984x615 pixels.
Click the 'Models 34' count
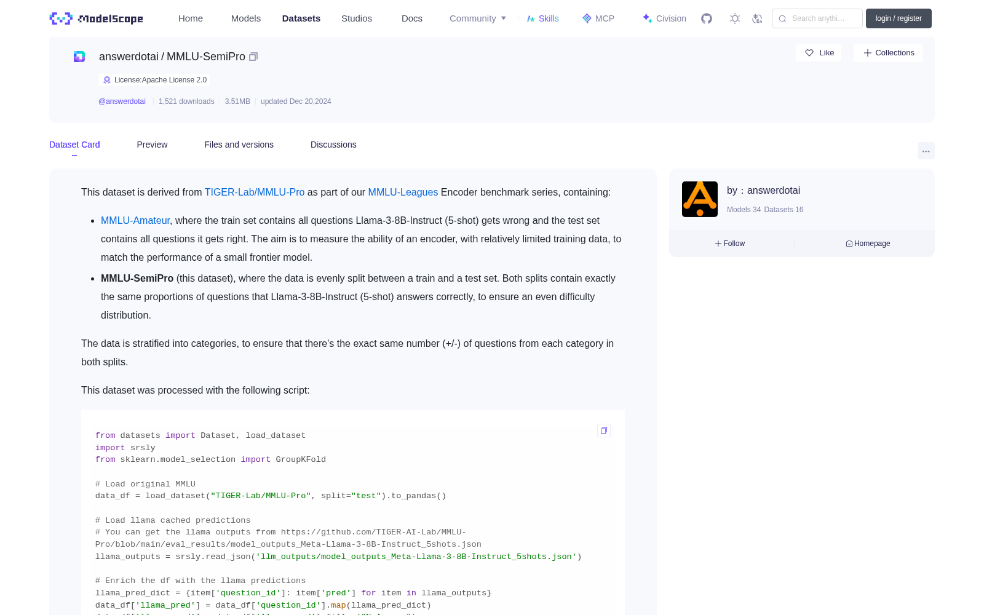(x=744, y=210)
